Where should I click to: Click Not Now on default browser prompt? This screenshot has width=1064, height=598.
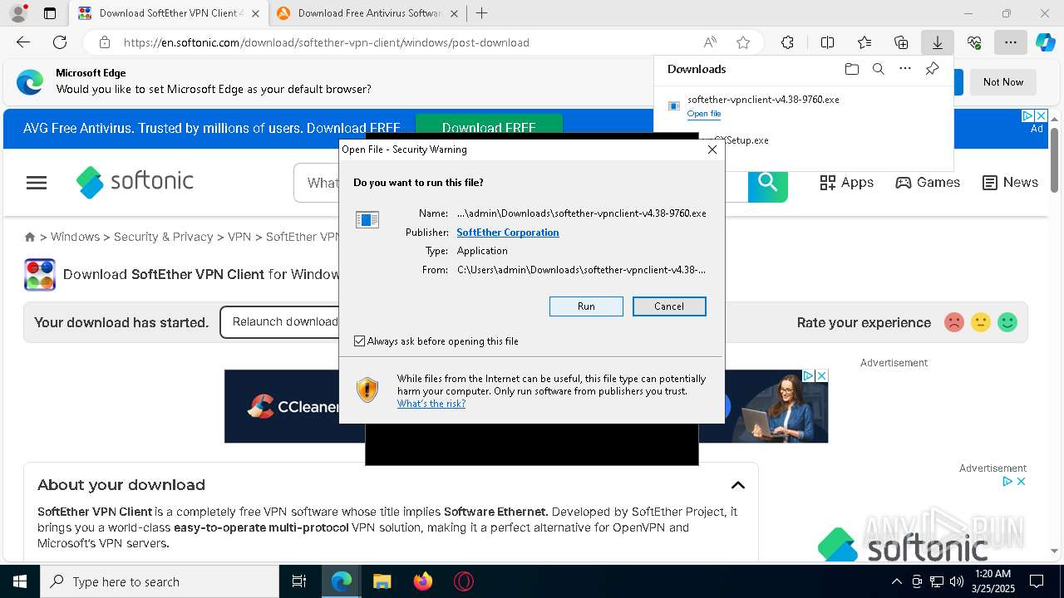(1003, 82)
